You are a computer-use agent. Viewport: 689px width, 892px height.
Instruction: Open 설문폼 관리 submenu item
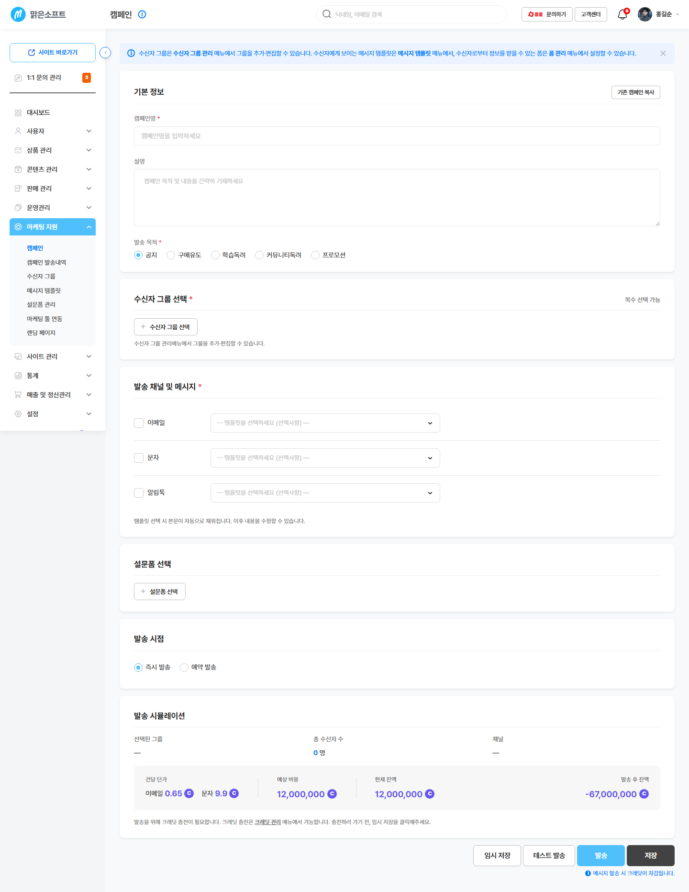point(41,304)
